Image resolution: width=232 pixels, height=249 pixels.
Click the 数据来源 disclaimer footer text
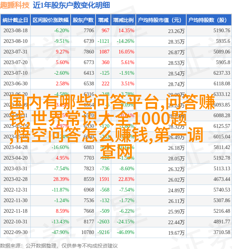59,246
